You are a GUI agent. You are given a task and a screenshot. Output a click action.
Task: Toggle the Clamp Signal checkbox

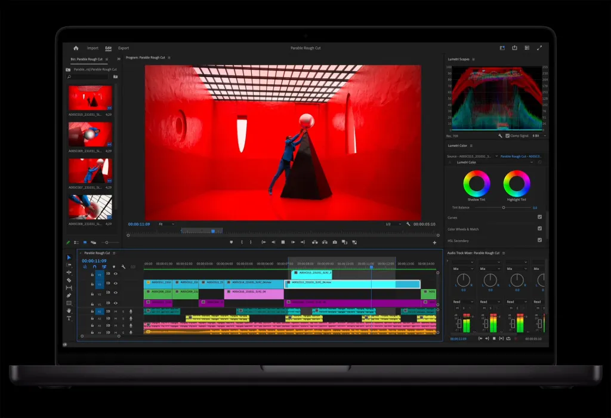(507, 136)
